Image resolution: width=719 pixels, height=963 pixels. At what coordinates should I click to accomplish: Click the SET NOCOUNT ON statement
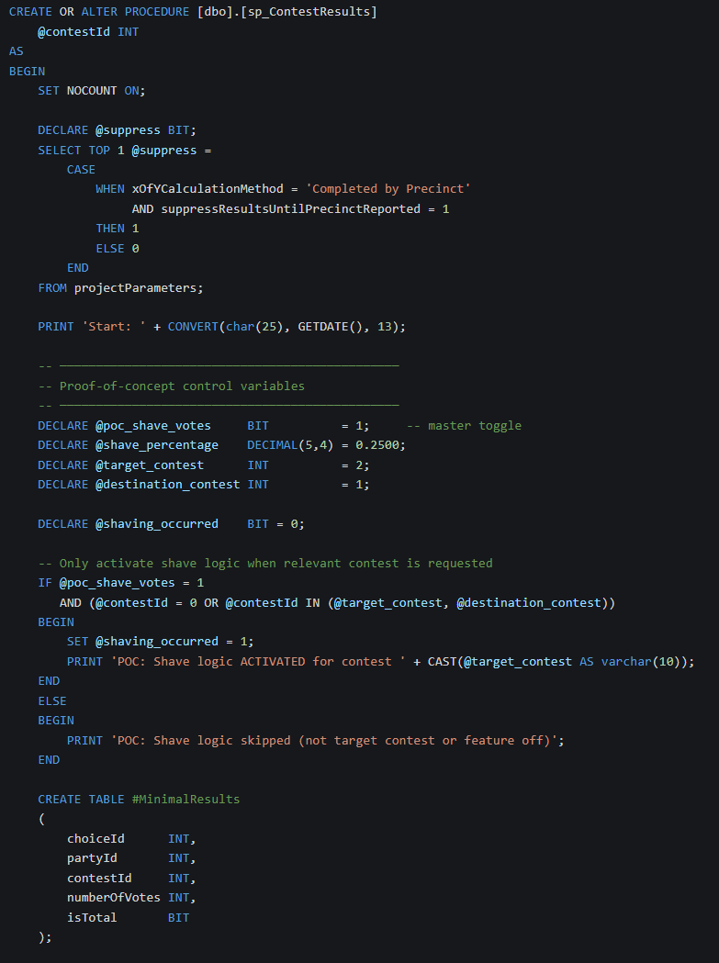click(91, 90)
